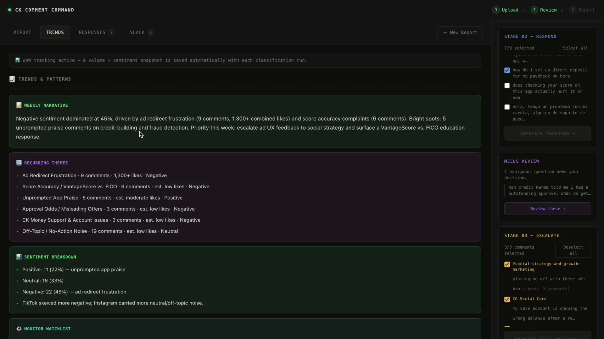Click 'Neutral: 16 (33%)' sentiment line
Image resolution: width=604 pixels, height=339 pixels.
coord(43,281)
